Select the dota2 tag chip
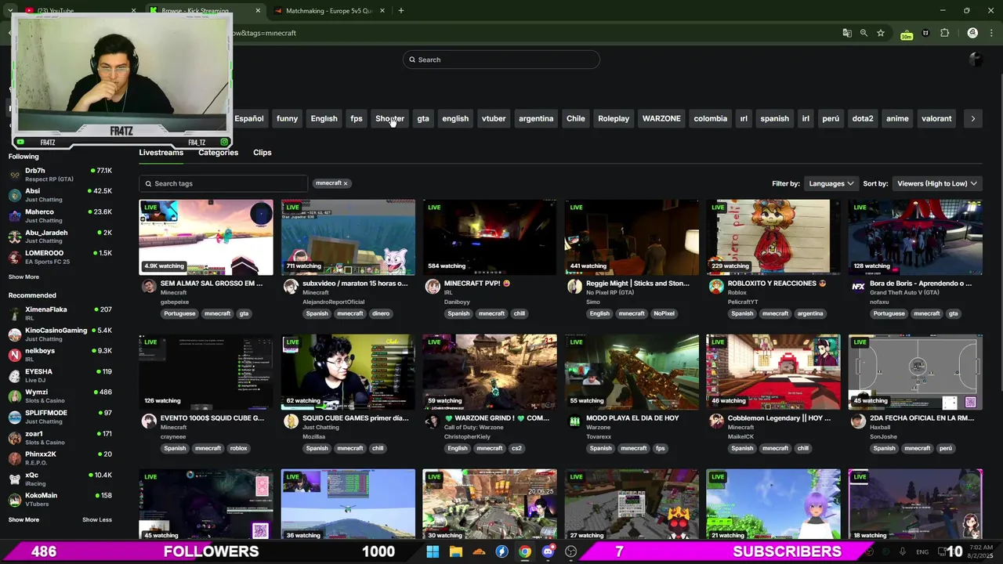Image resolution: width=1003 pixels, height=564 pixels. tap(863, 118)
